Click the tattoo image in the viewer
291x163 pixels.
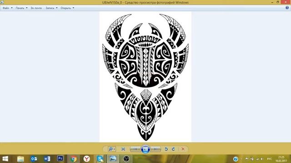[x=145, y=77]
